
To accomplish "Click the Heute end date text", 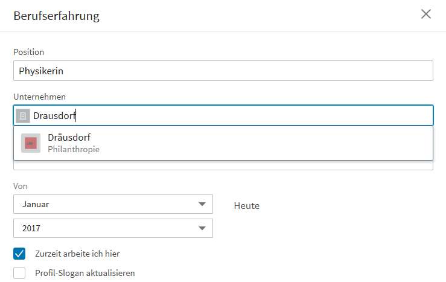I will coord(247,206).
